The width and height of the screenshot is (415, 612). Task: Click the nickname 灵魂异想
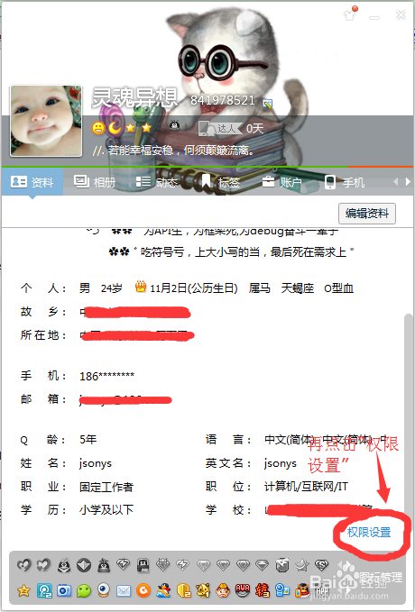(134, 97)
